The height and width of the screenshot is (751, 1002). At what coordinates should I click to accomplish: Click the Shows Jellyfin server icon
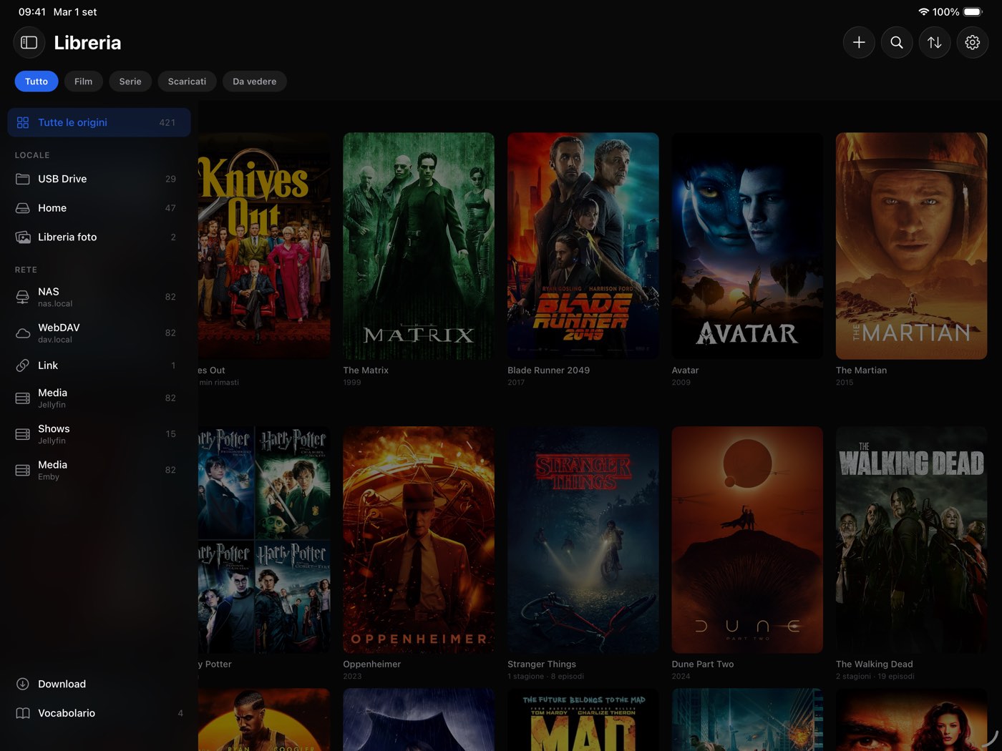point(23,434)
